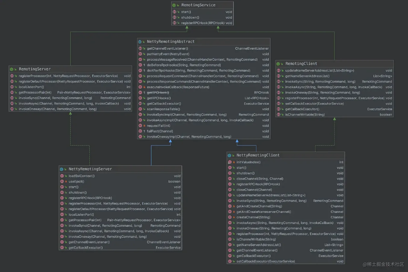Select doAfterRpcHooks method row

coord(204,70)
